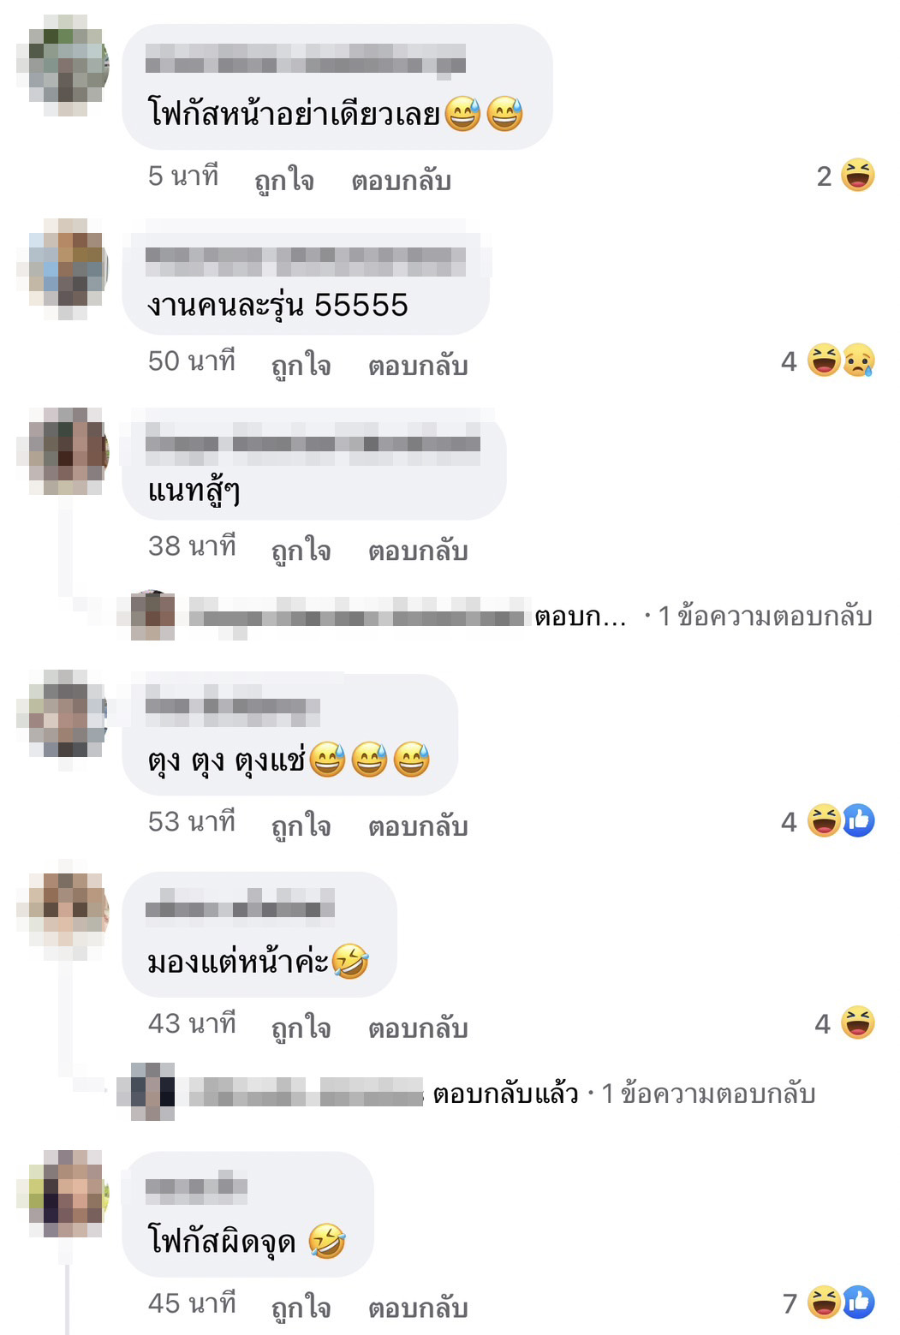
Task: Click laughing reaction on มองแต่หน้าค่ะ comment
Action: (857, 1023)
